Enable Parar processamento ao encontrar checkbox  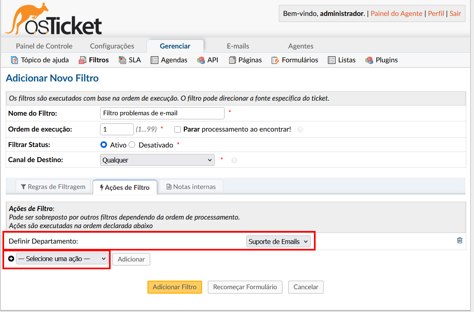coord(178,129)
